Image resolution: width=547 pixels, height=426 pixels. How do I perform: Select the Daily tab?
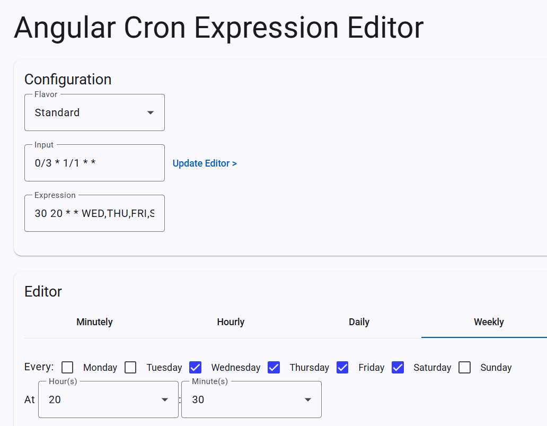[359, 322]
